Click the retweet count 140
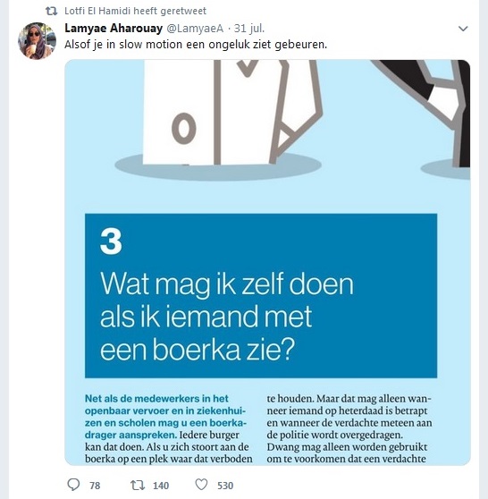488x499 pixels. [161, 486]
